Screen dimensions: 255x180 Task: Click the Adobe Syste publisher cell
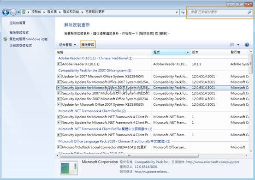tap(239, 64)
